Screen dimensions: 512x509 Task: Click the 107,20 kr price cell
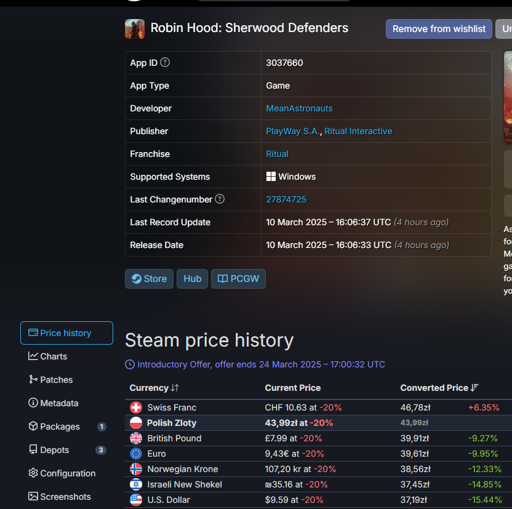click(300, 469)
